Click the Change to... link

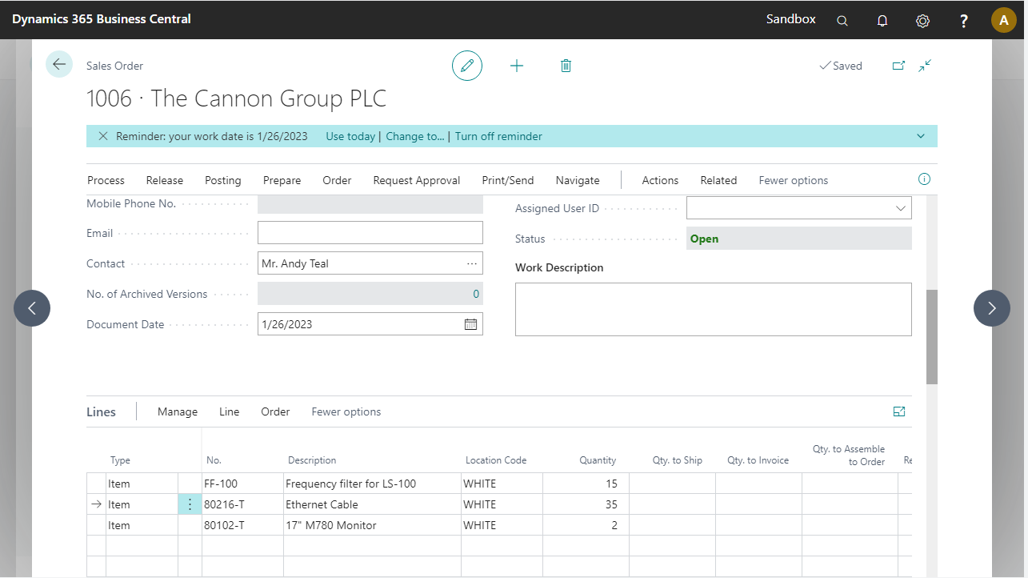click(x=415, y=136)
